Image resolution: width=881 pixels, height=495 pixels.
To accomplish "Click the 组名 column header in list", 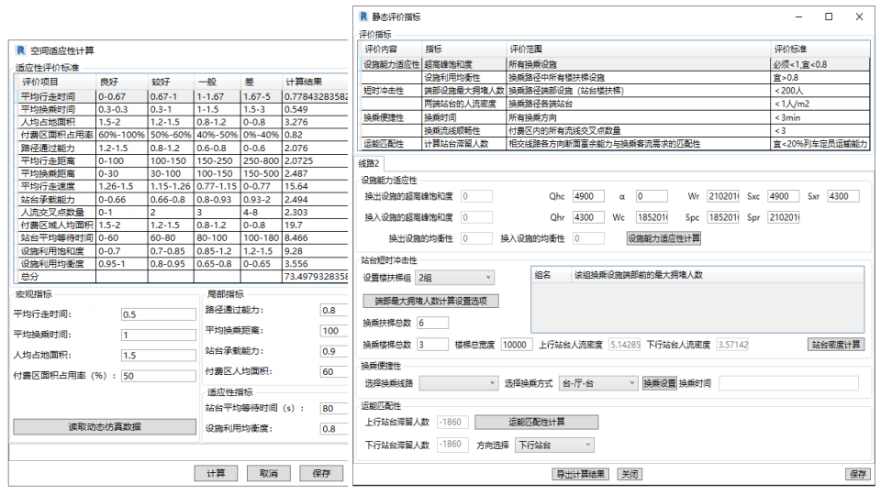I will point(551,275).
